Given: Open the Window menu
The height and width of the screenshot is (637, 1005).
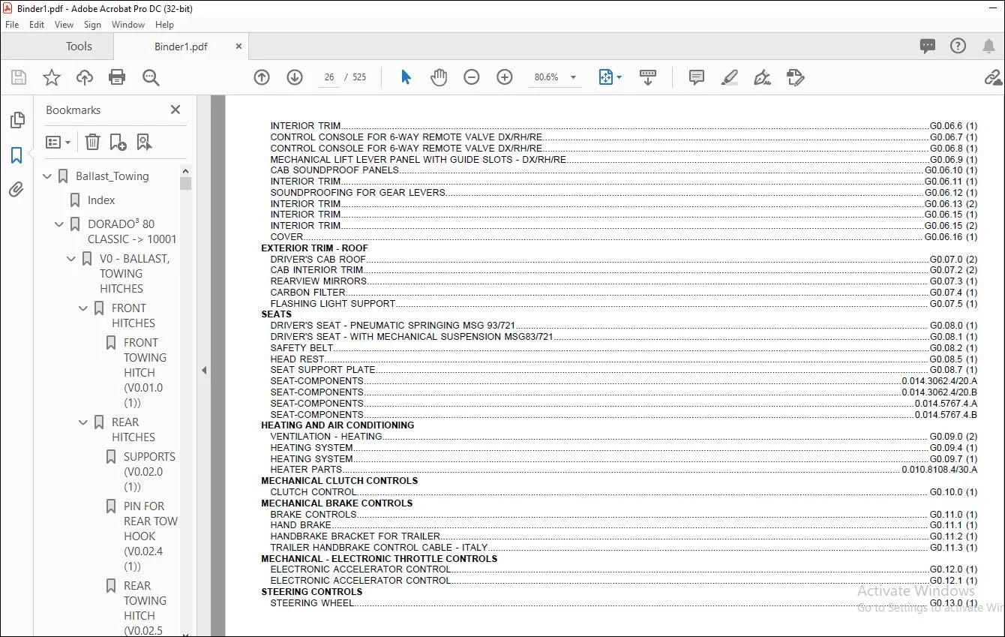Looking at the screenshot, I should coord(128,25).
